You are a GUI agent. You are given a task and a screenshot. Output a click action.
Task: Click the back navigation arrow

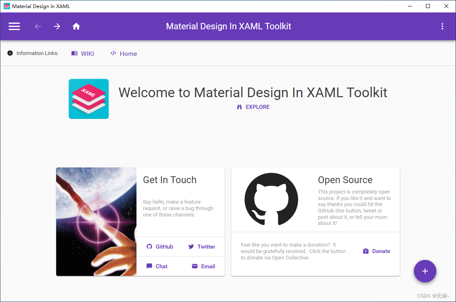tap(37, 26)
